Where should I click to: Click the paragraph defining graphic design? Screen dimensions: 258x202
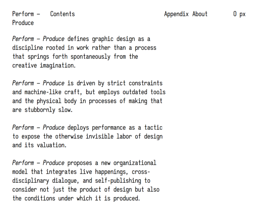(84, 52)
